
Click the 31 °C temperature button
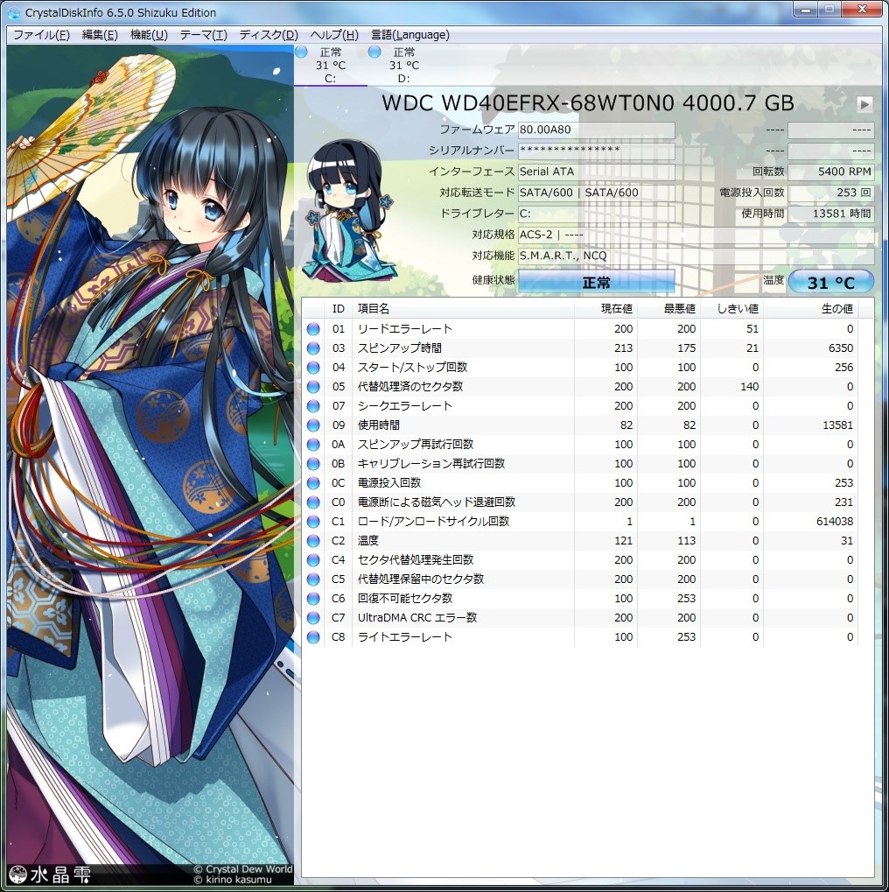coord(829,282)
